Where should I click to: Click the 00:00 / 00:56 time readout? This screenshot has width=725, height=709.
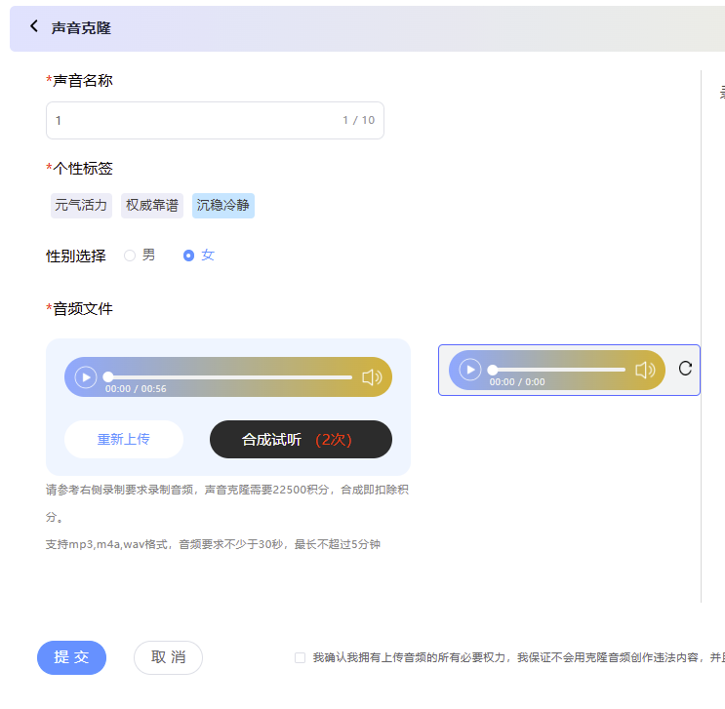[x=136, y=389]
